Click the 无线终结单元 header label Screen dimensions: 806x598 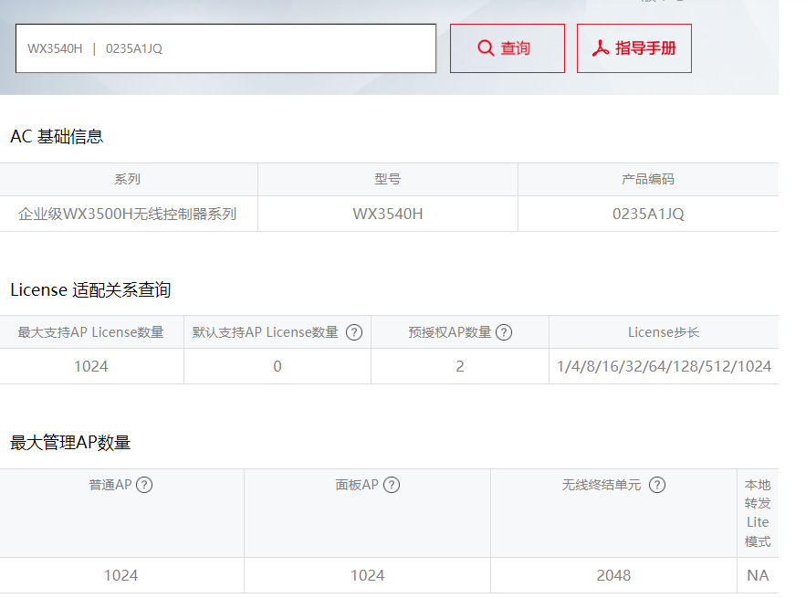(602, 485)
